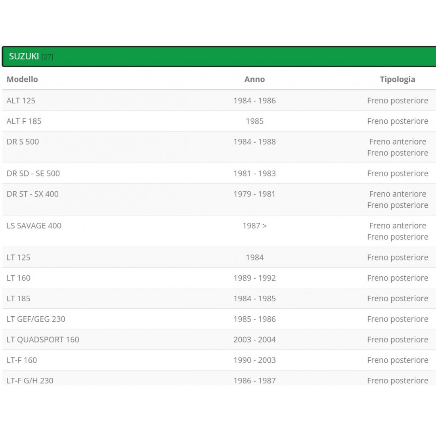
Task: Click the DR S 500 model name
Action: click(23, 142)
